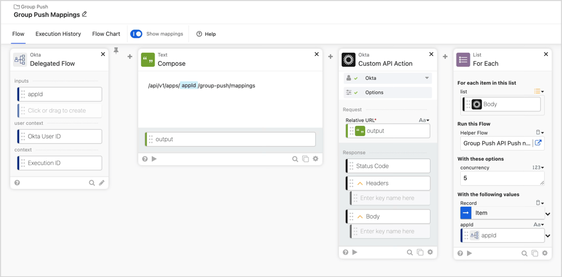Select the Body list field in For Each
The image size is (562, 277).
tap(502, 105)
